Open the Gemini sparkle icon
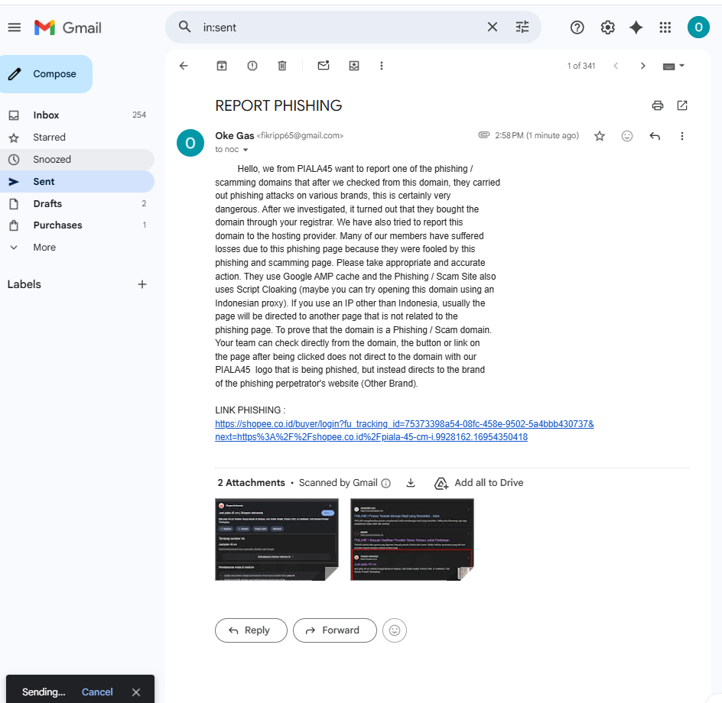 click(636, 28)
